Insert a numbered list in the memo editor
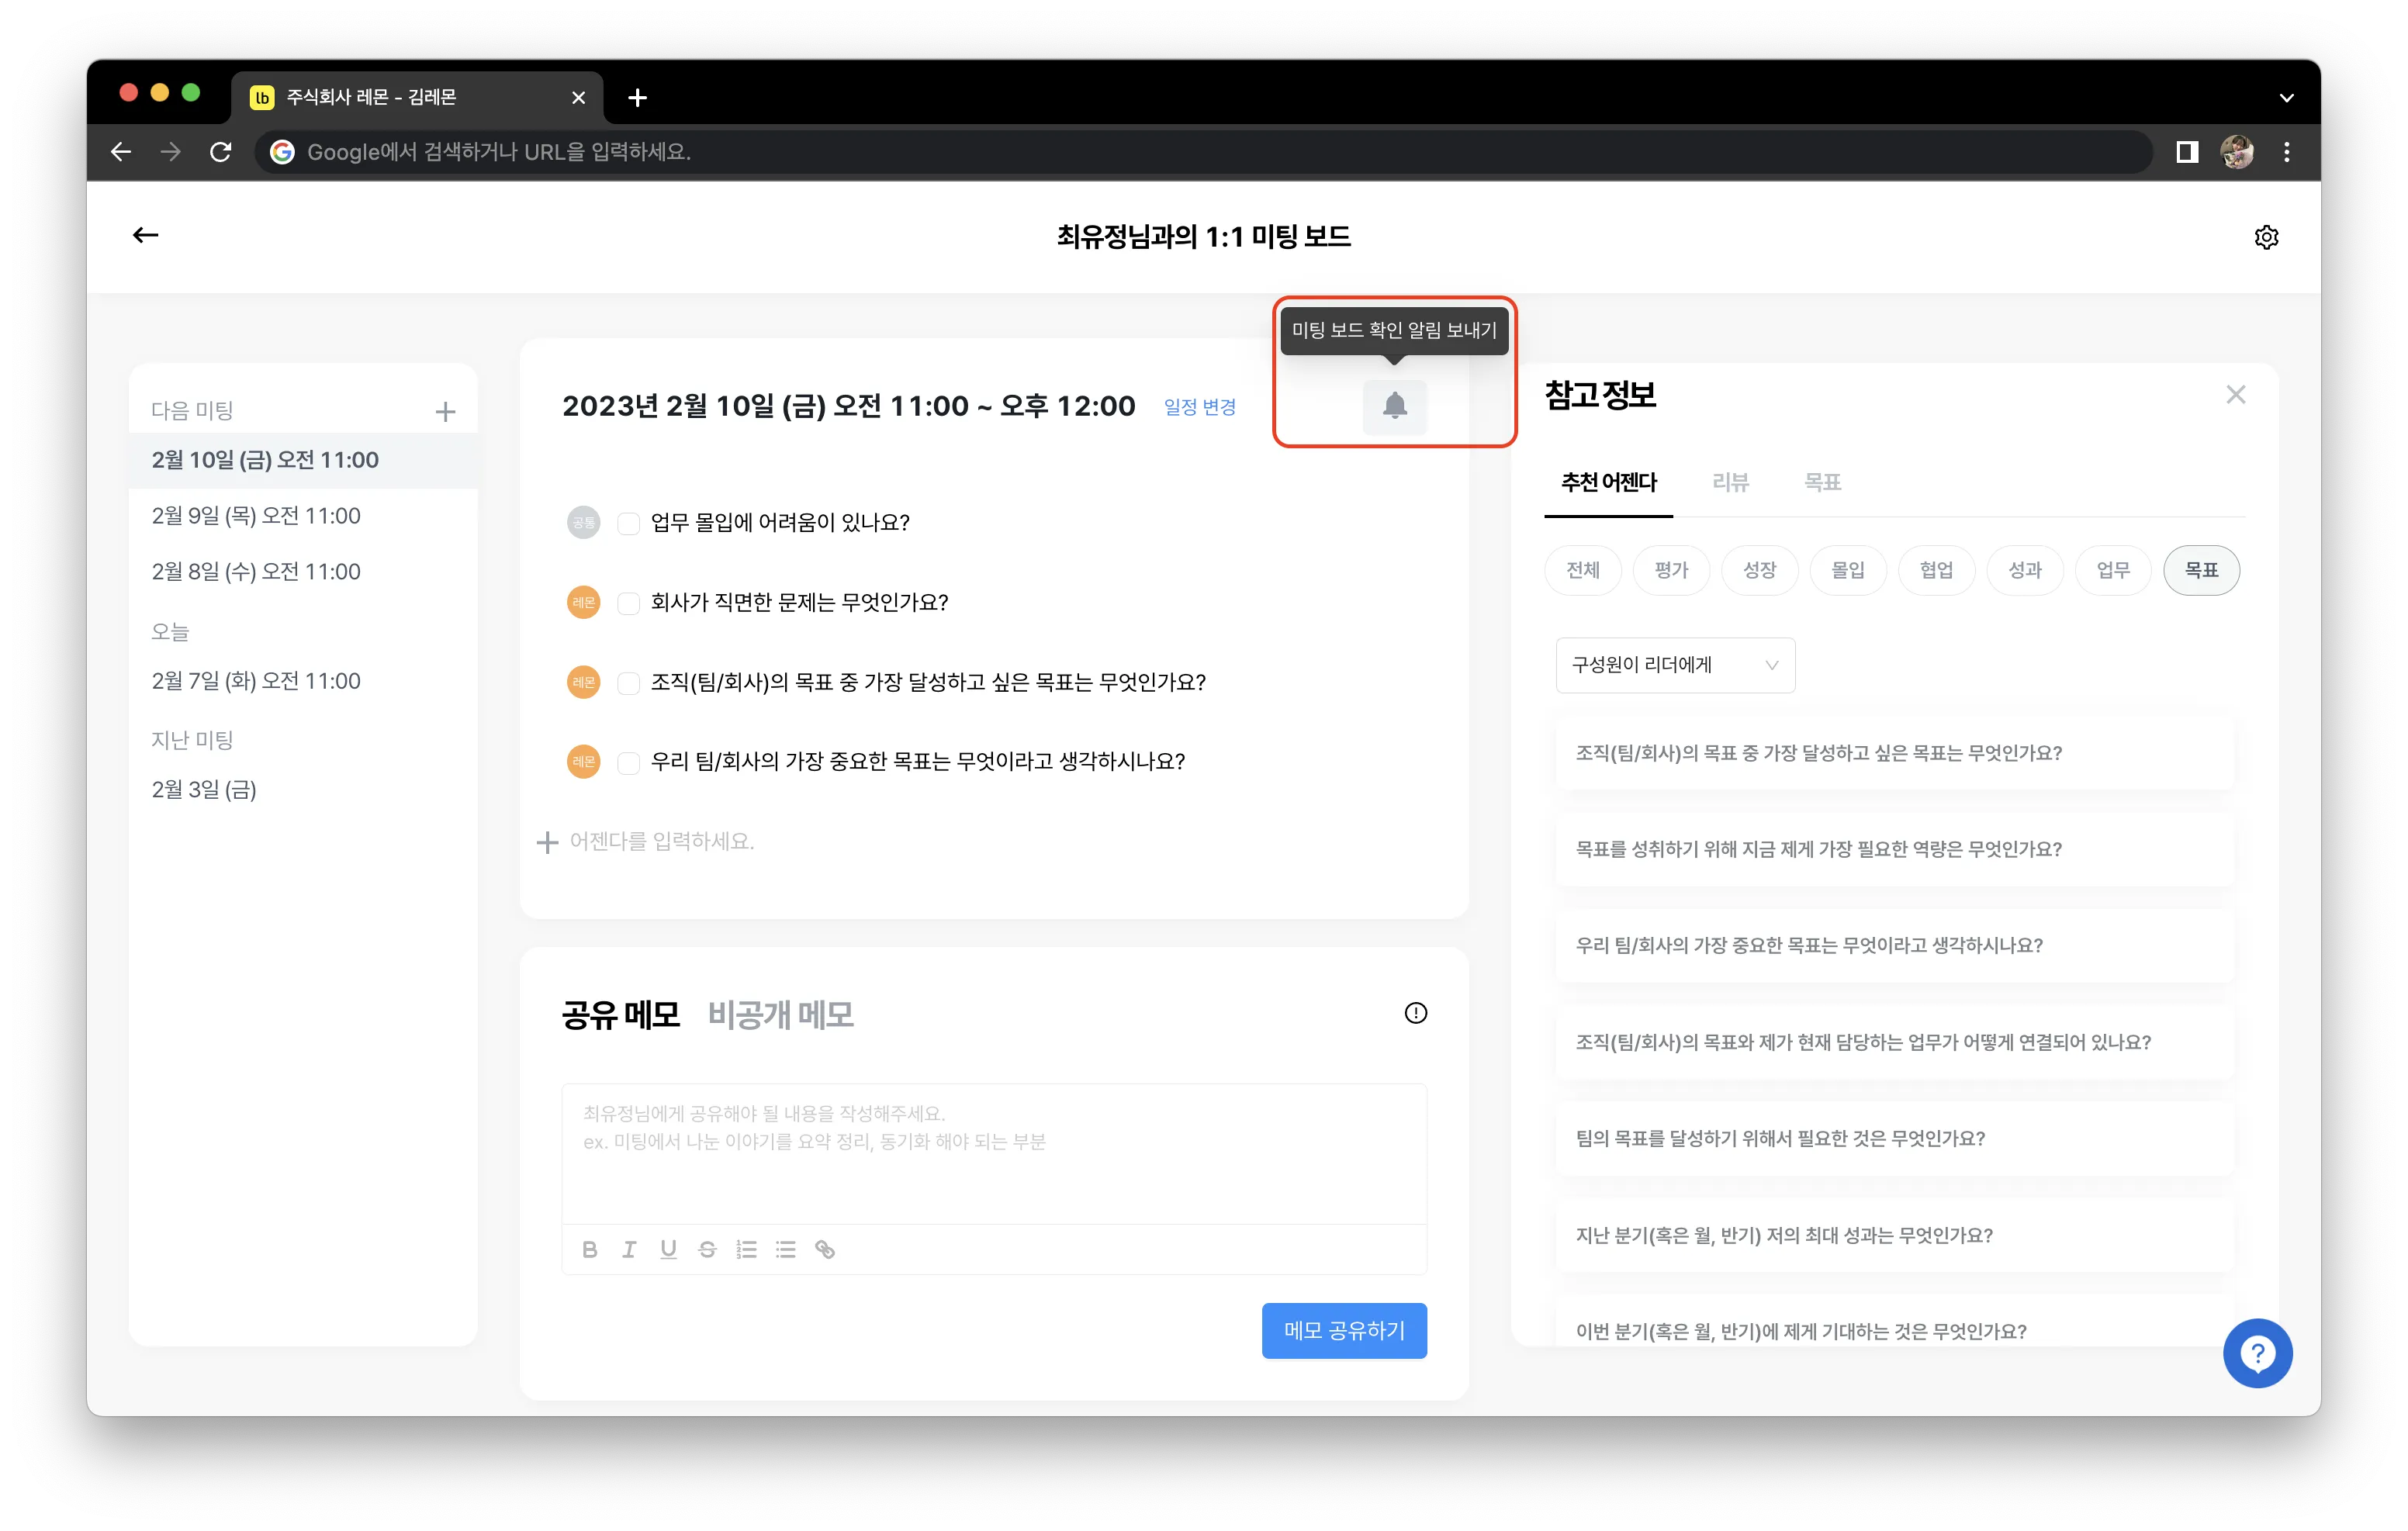This screenshot has width=2408, height=1531. tap(746, 1249)
